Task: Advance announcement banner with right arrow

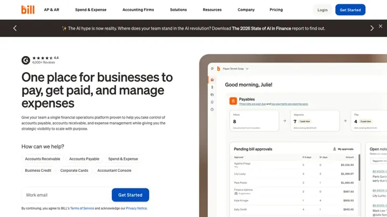Action: [372, 28]
